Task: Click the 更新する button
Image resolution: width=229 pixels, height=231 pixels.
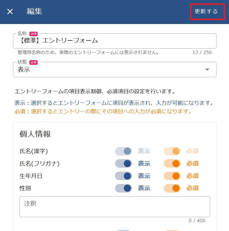Action: (206, 12)
